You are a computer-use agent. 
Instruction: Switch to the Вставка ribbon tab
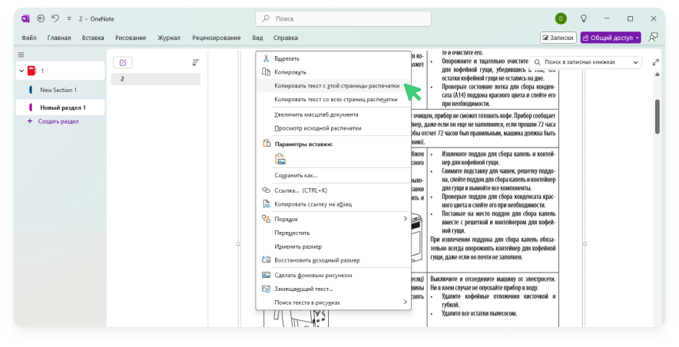93,38
